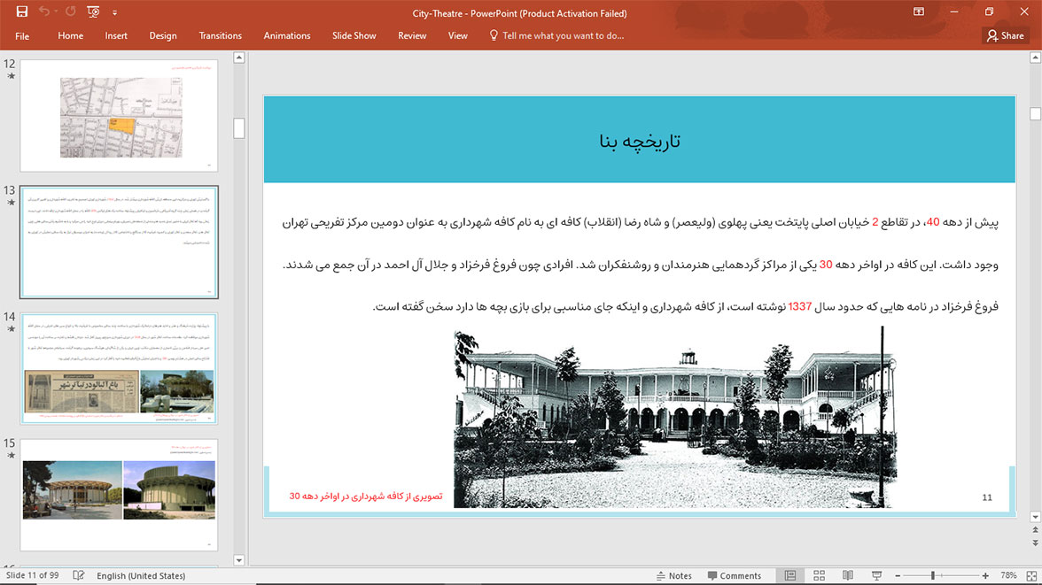Toggle the Notes pane
The image size is (1042, 585).
coord(673,575)
